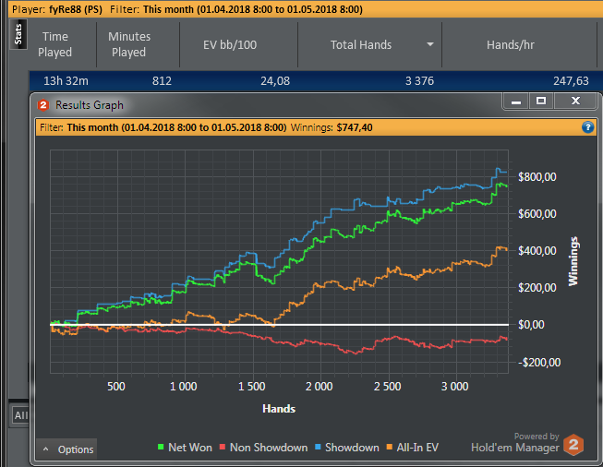
Task: Select the 812 minutes played cell
Action: coord(162,81)
